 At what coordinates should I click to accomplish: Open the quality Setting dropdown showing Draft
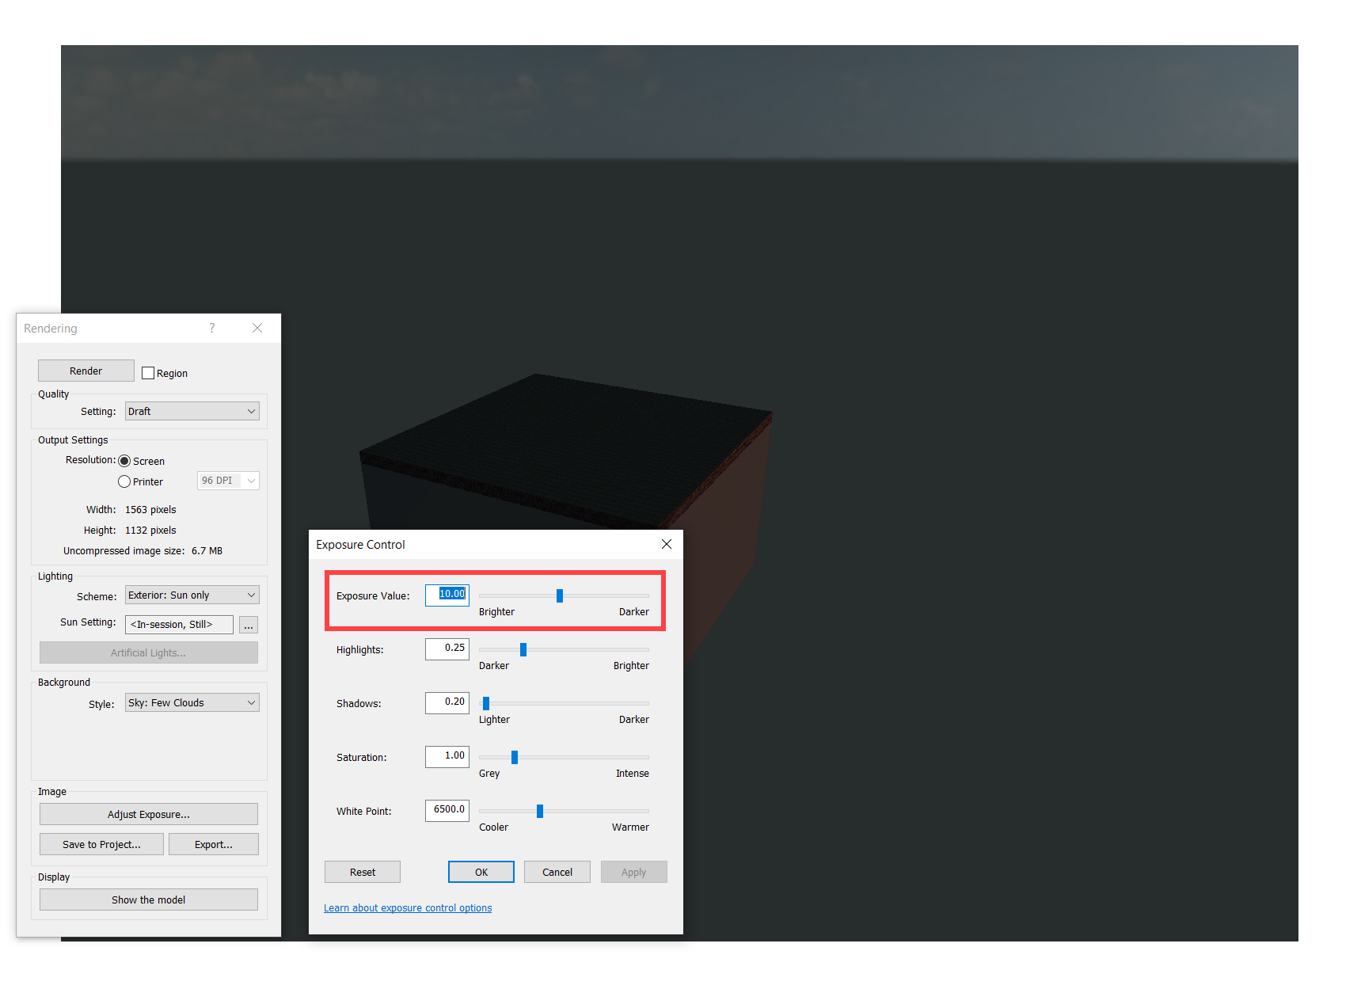[x=192, y=411]
